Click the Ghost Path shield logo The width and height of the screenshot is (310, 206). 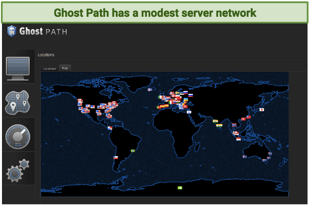[12, 31]
